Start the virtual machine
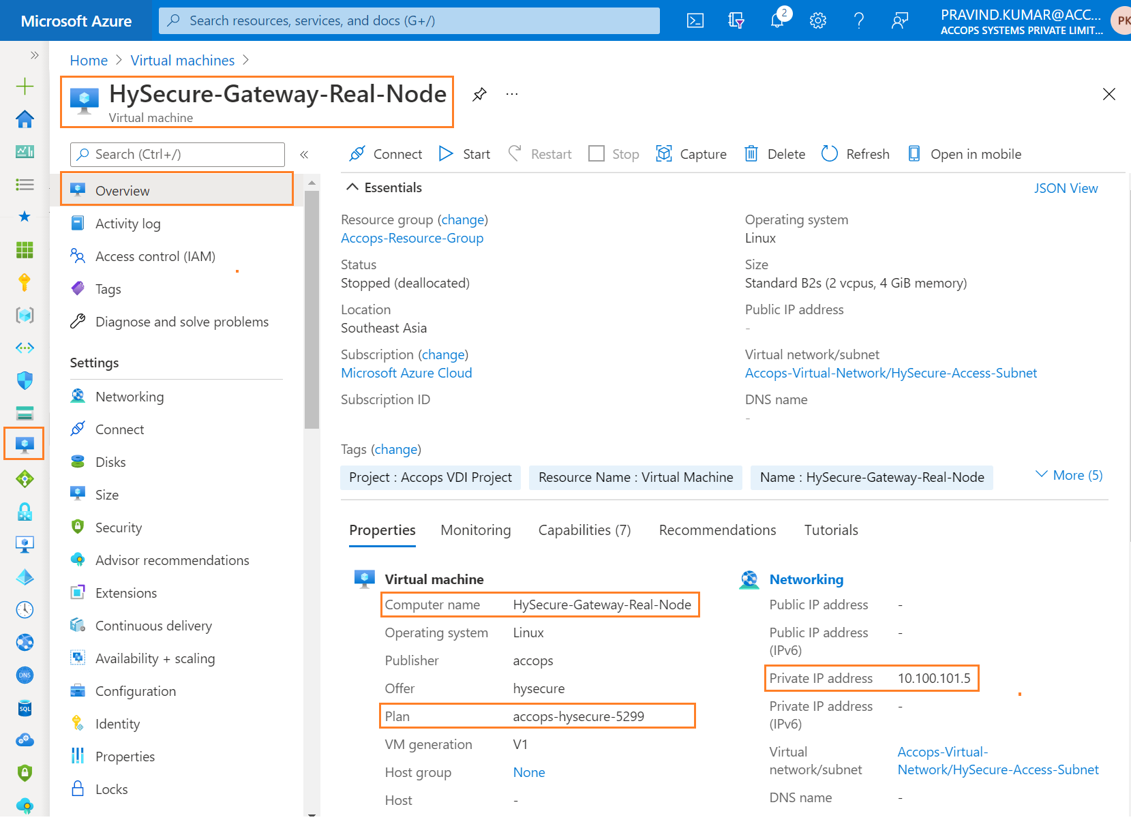This screenshot has width=1131, height=824. (464, 154)
